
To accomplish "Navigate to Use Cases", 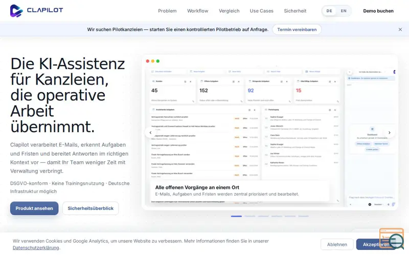I will click(261, 11).
